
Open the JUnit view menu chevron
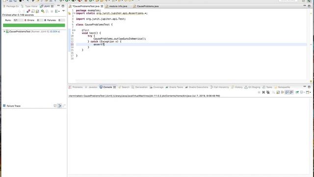pos(63,11)
